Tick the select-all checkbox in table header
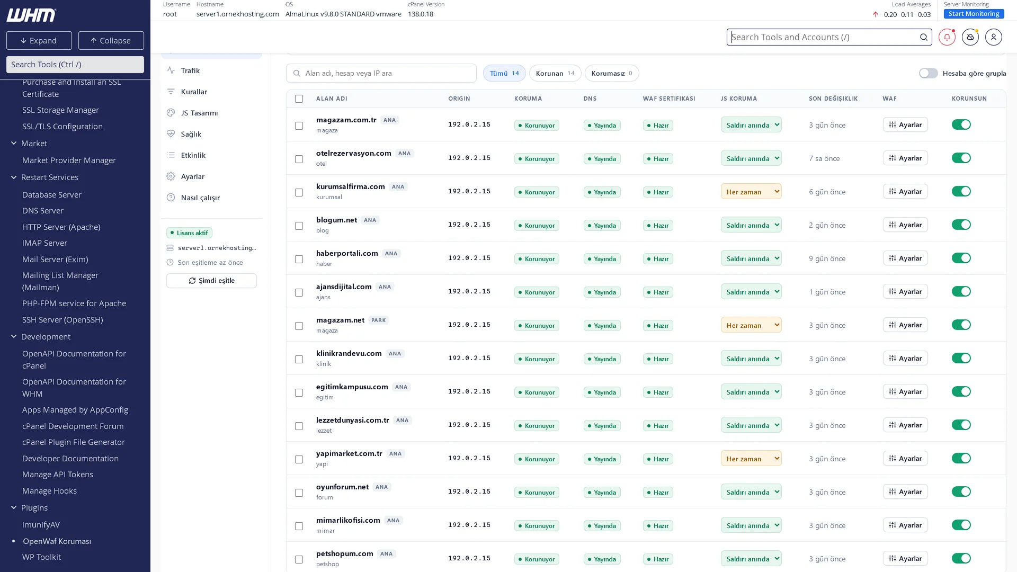This screenshot has height=572, width=1017. pos(299,99)
